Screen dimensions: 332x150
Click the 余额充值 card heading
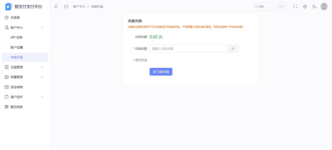135,21
